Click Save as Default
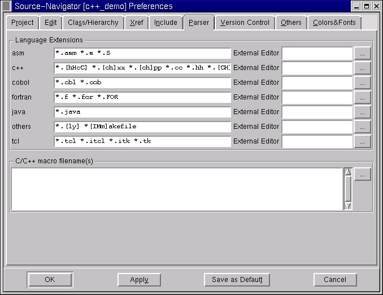 [x=237, y=280]
